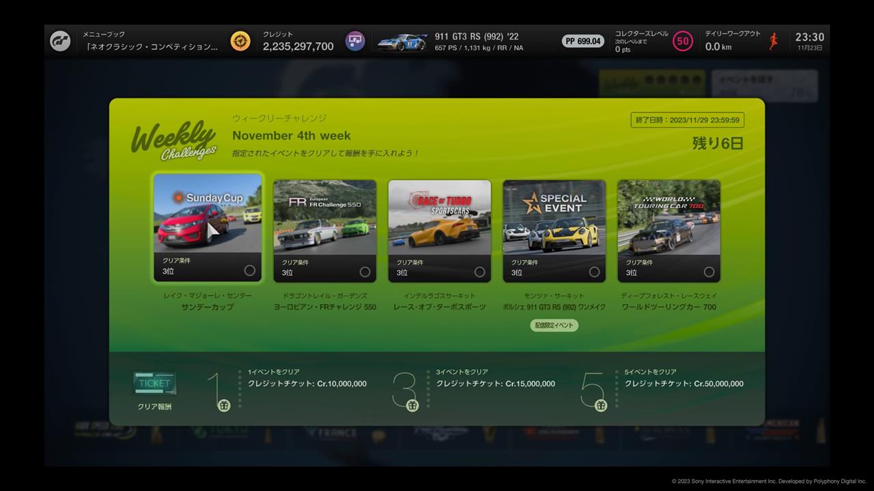Open the collector level 50 badge
Screen dimensions: 874x491
(682, 41)
